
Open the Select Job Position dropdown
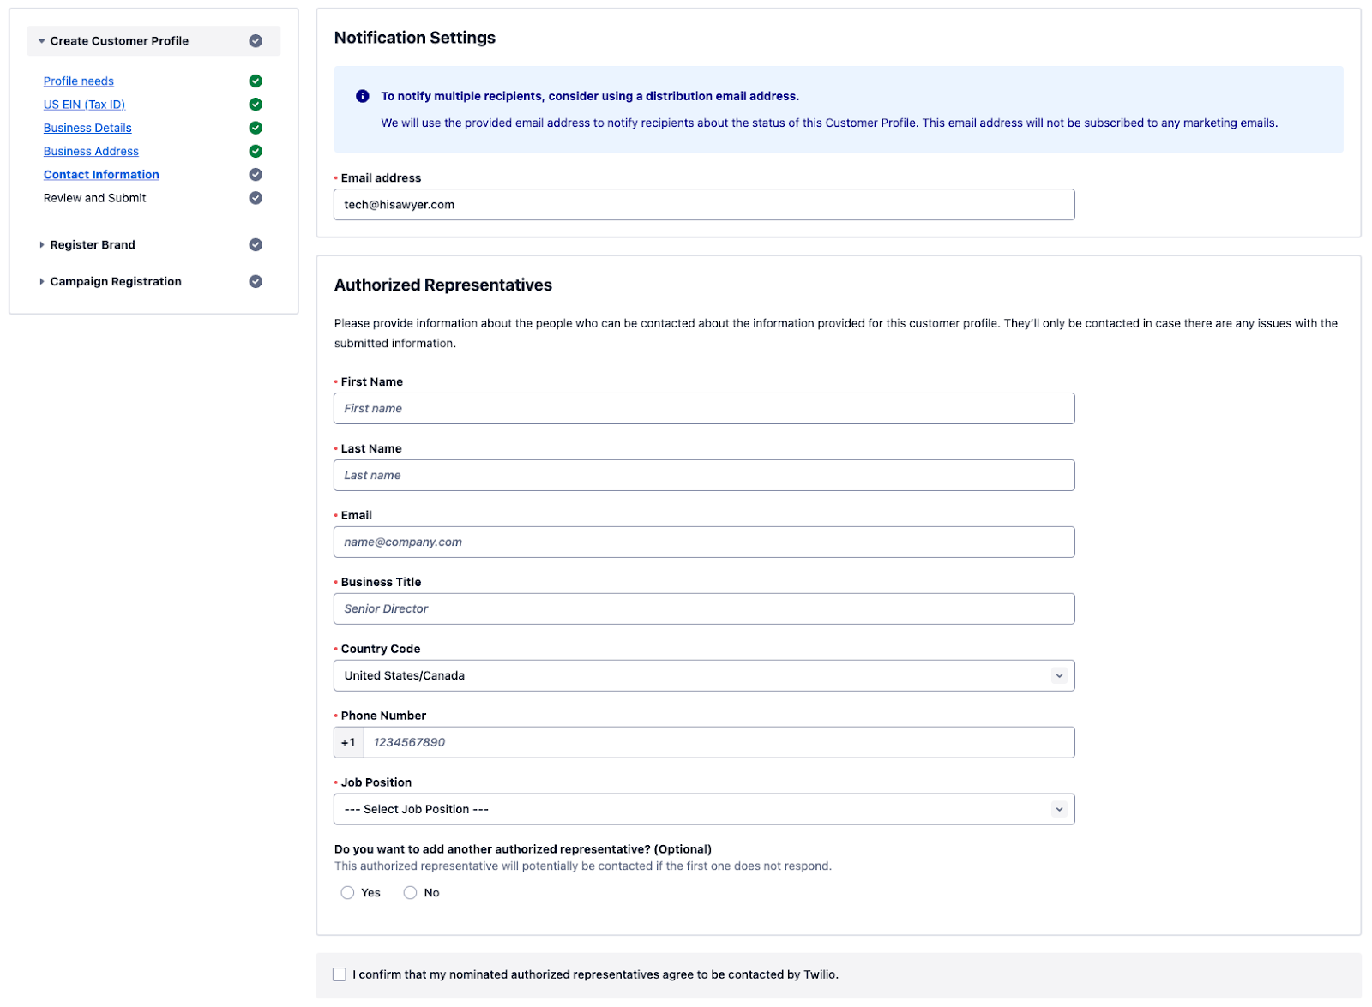[x=703, y=810]
